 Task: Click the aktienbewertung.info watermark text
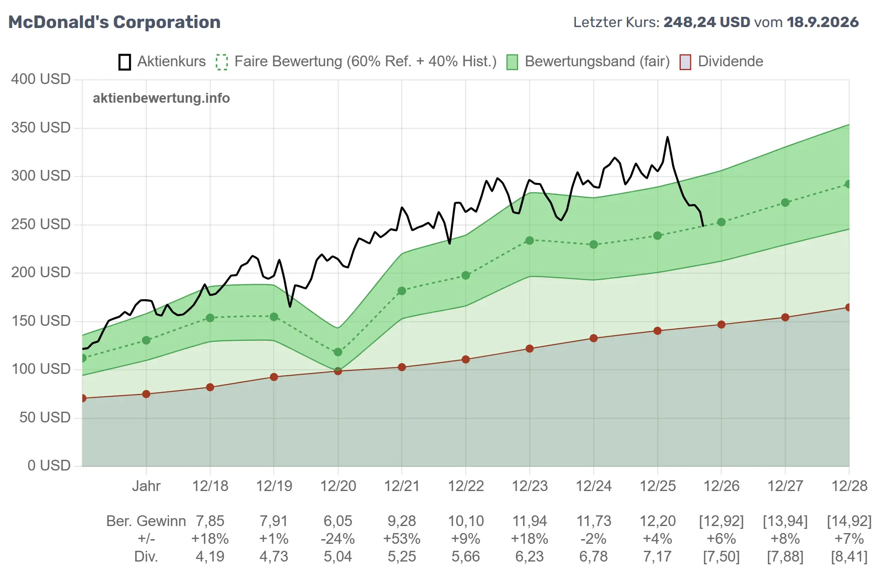tap(161, 98)
